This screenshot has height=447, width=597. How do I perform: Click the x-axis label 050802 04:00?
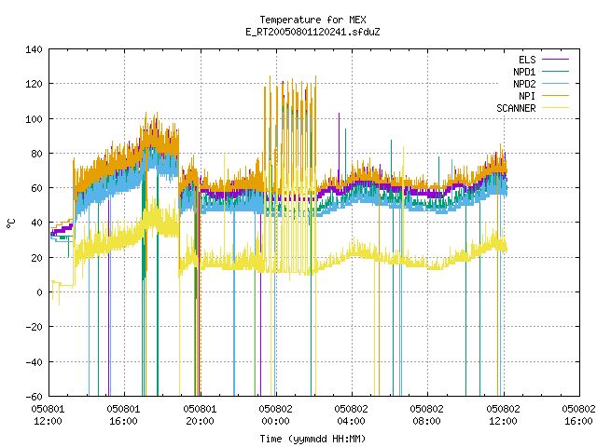tap(352, 415)
